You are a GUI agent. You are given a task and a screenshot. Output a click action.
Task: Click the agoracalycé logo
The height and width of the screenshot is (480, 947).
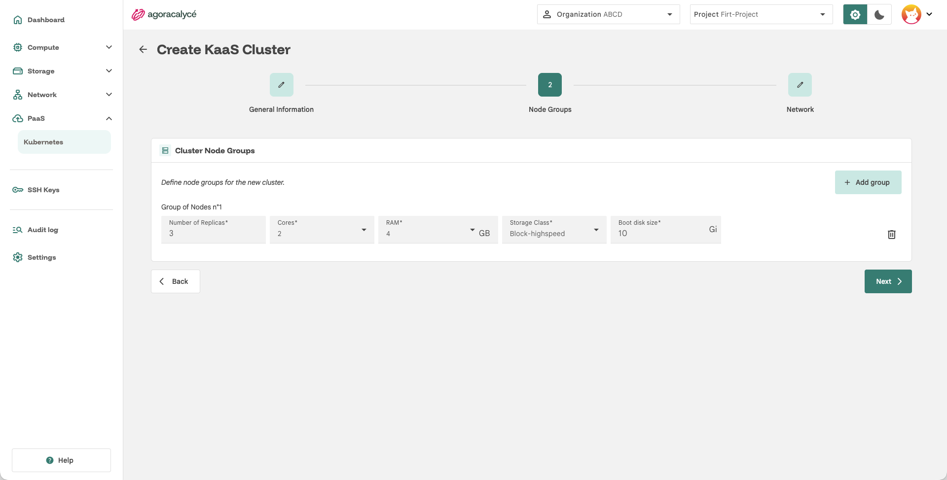click(164, 14)
